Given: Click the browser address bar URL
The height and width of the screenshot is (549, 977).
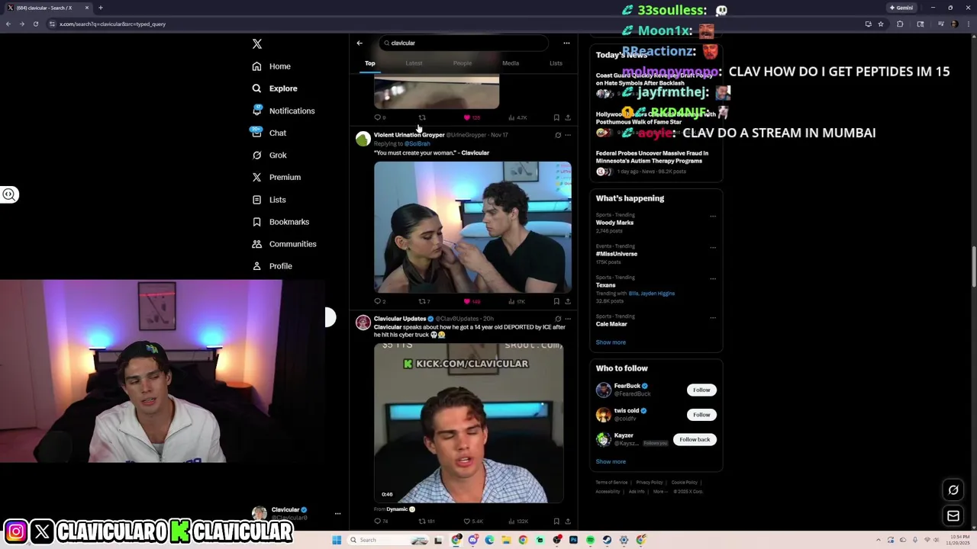Looking at the screenshot, I should 113,24.
